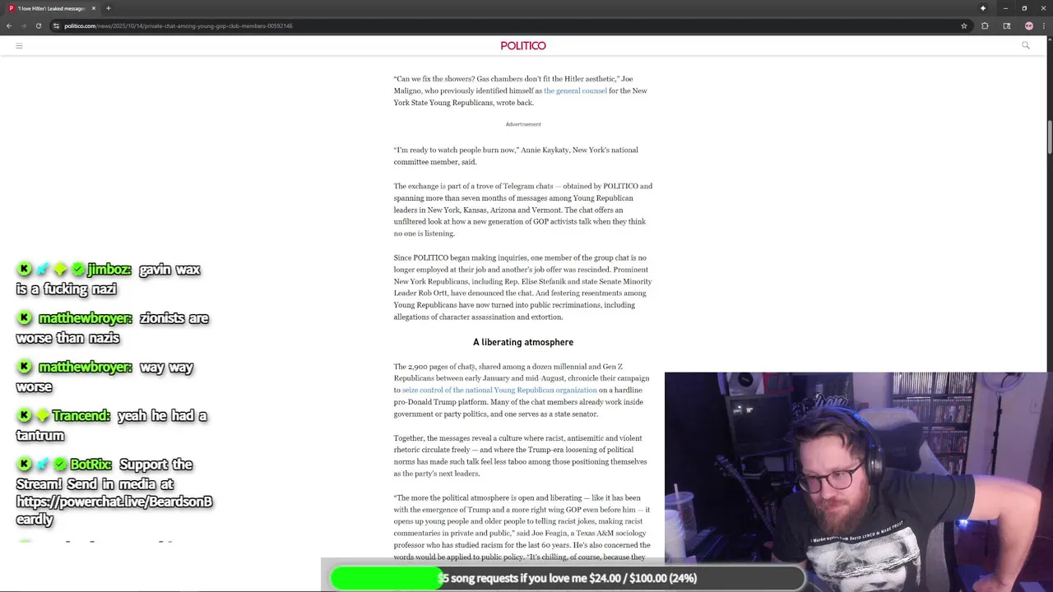Open "the general counsel" link
The height and width of the screenshot is (592, 1053).
click(575, 90)
